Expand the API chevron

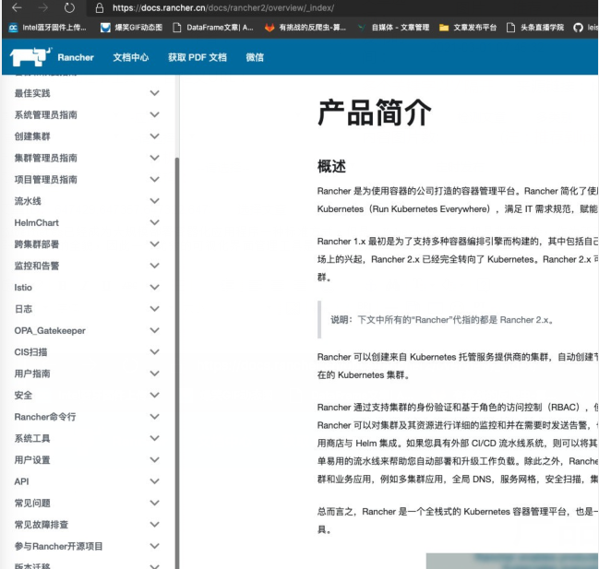coord(154,480)
